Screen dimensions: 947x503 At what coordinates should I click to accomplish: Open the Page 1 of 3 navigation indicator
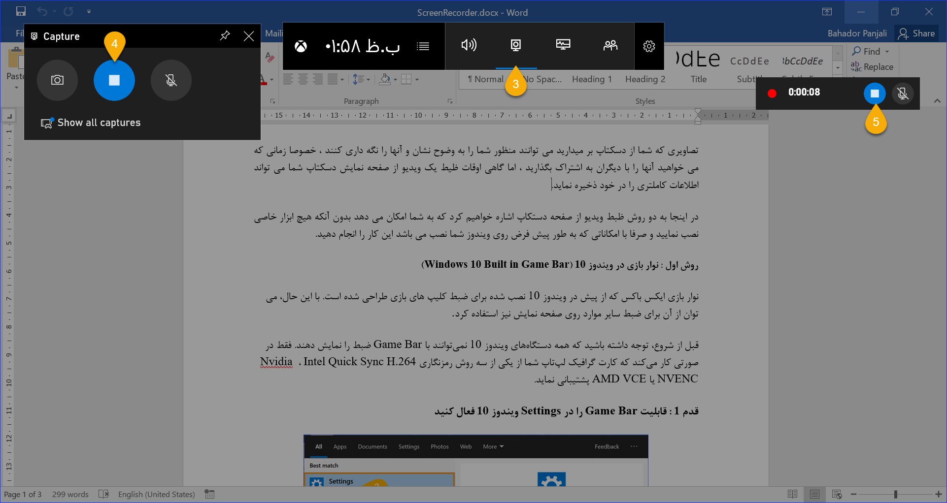click(23, 495)
